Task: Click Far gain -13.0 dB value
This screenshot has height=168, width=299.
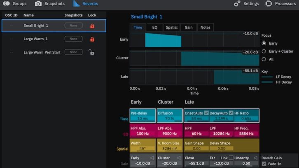Action: [222, 163]
